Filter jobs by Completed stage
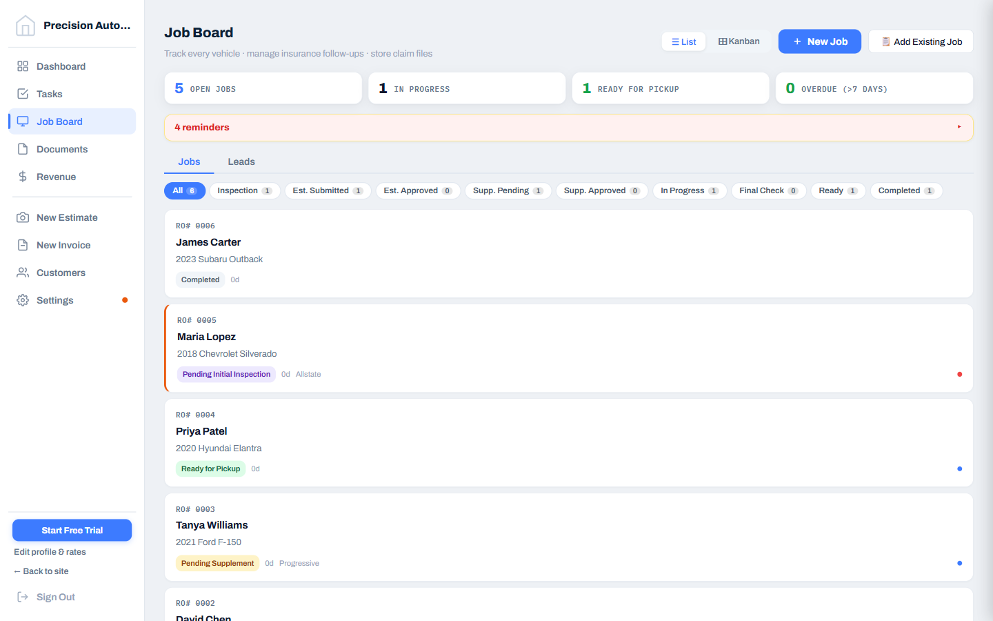The height and width of the screenshot is (621, 993). point(906,190)
